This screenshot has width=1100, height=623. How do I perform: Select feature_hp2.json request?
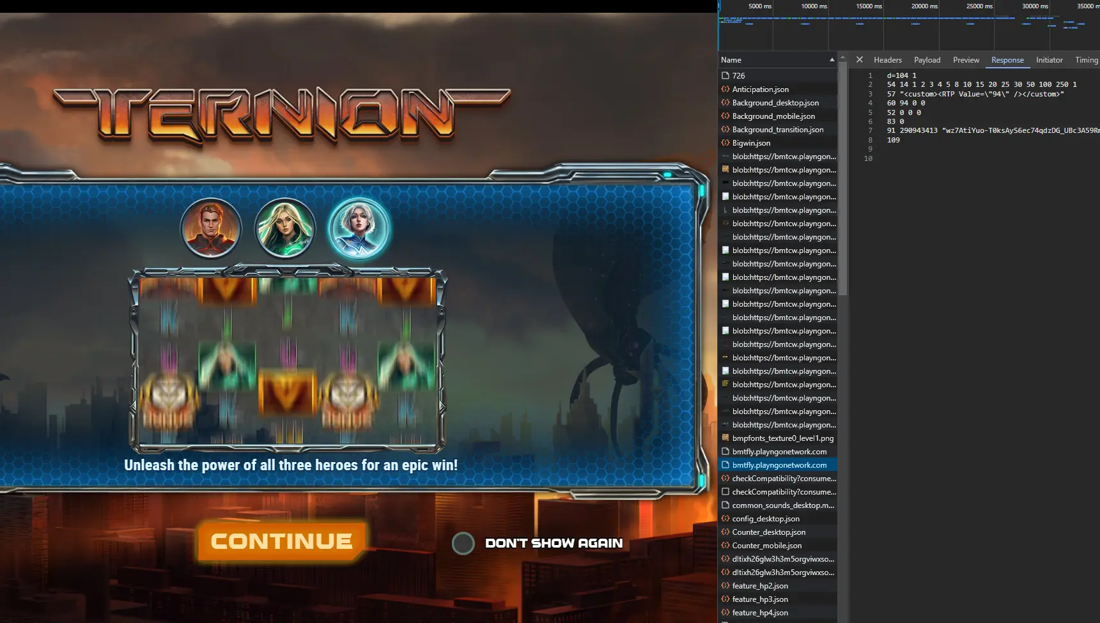point(777,585)
